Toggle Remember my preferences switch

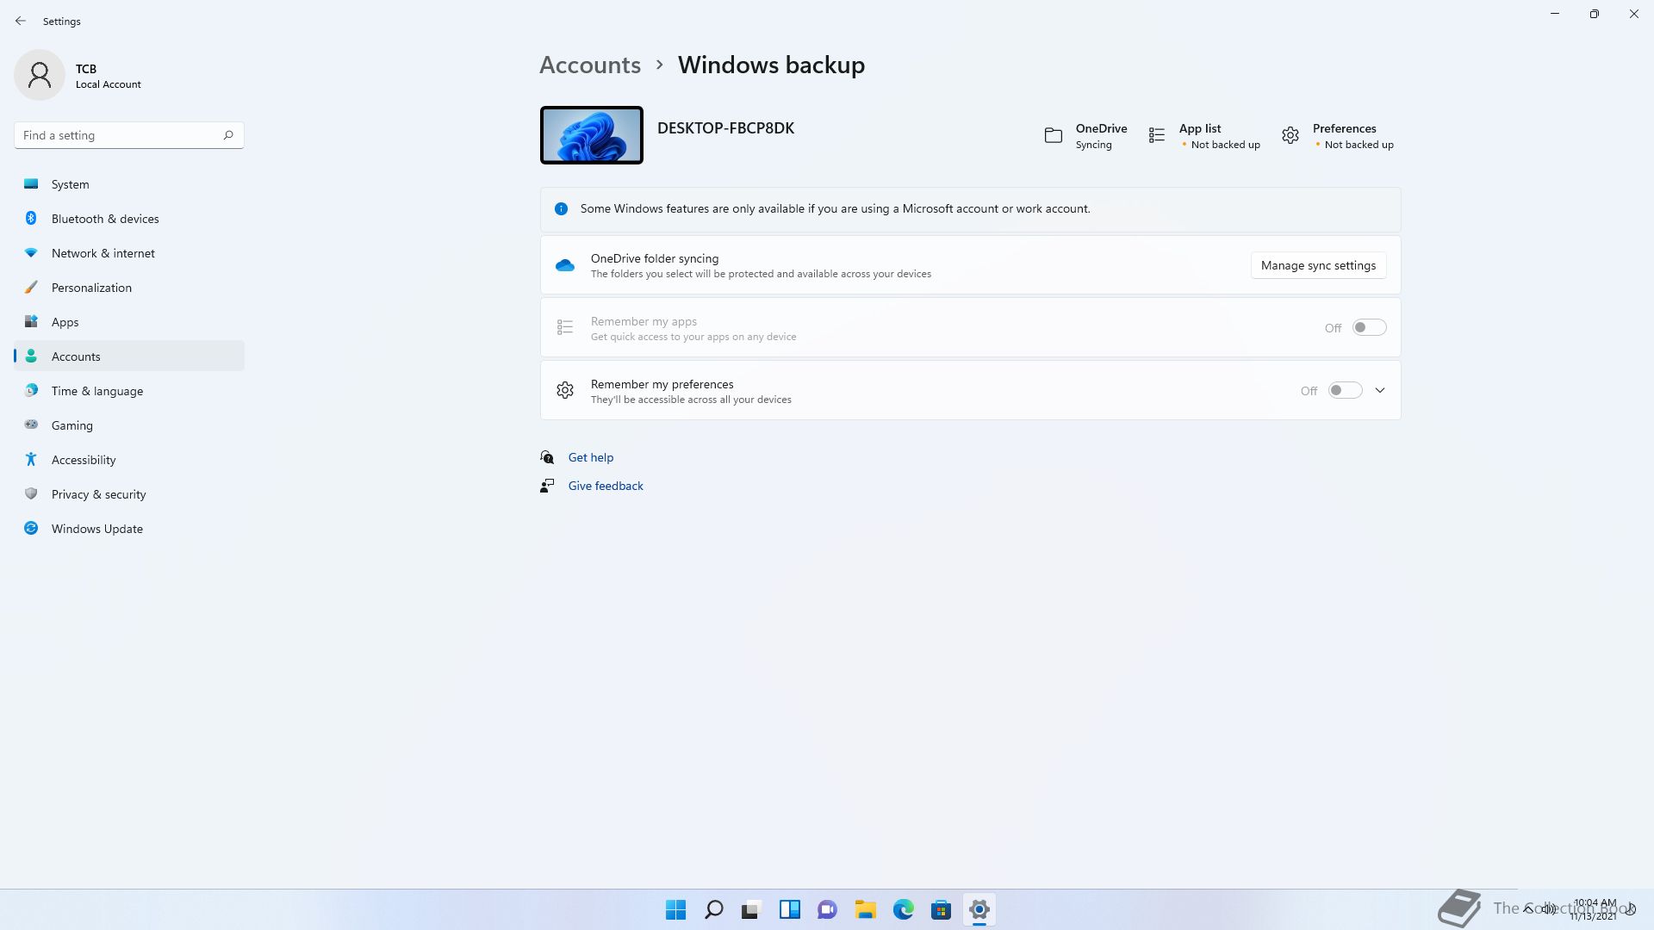coord(1345,390)
